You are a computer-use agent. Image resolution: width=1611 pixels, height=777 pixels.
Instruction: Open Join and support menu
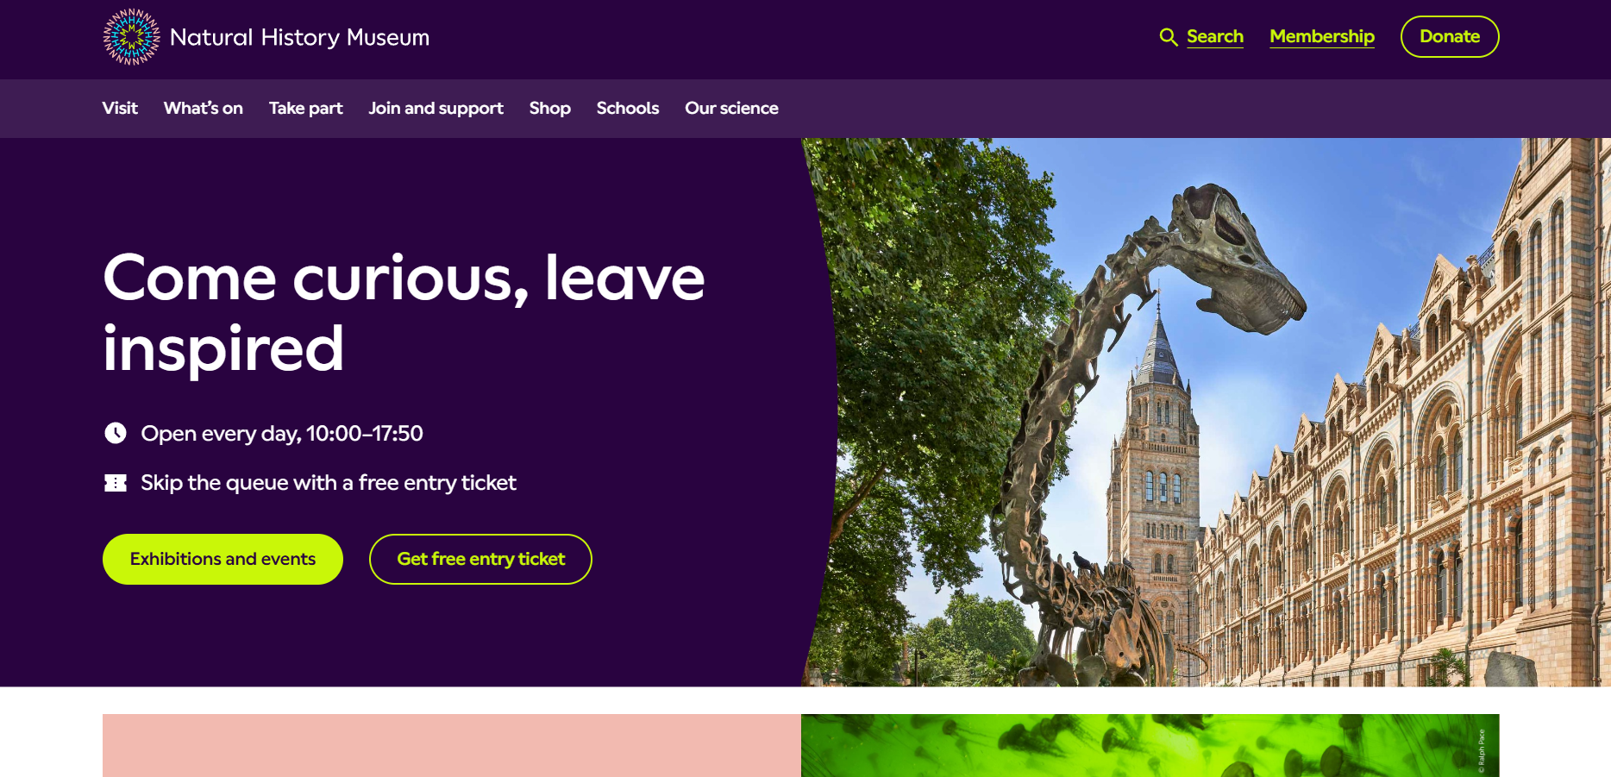(436, 109)
